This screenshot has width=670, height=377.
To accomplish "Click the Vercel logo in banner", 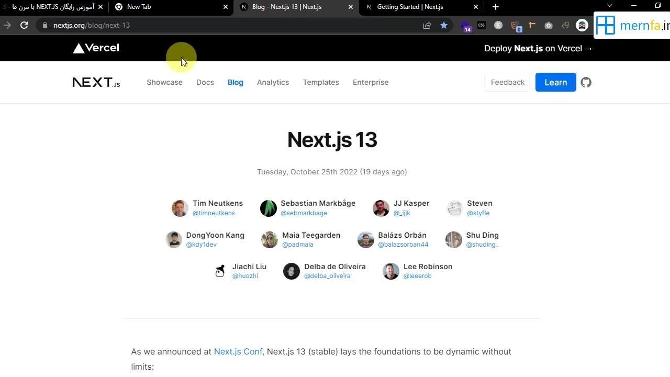I will [96, 48].
